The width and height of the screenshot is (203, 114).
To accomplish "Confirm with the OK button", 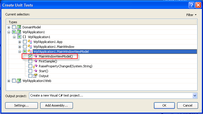I will tap(164, 105).
